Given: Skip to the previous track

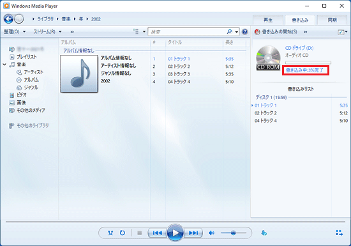Looking at the screenshot, I should (158, 233).
